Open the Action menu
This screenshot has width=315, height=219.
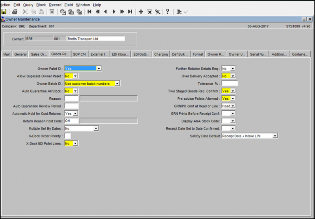tap(5, 5)
